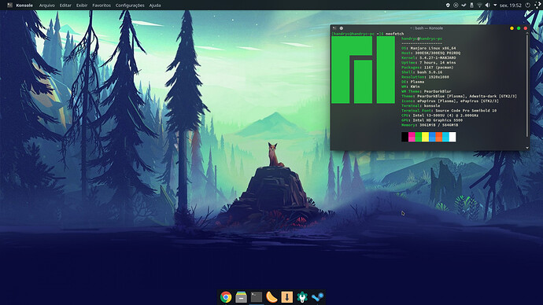Click the 'Shell: bash 5.0.16' line
543x305 pixels.
[x=422, y=72]
